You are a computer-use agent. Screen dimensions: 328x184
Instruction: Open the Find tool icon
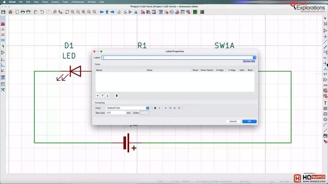pyautogui.click(x=55, y=12)
